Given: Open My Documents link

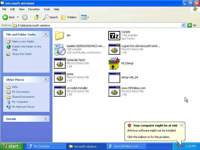Looking at the screenshot, I should (x=21, y=92).
